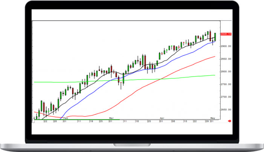This screenshot has width=264, height=152.
Task: Click the 2800.00 level on price axis
Action: pos(226,72)
